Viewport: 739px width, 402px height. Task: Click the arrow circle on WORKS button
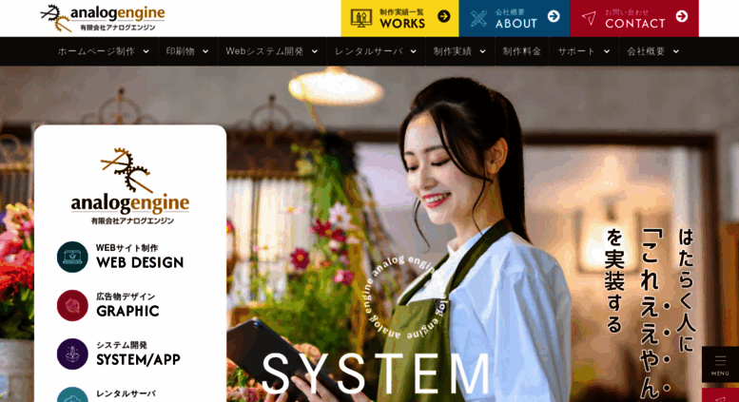click(443, 16)
